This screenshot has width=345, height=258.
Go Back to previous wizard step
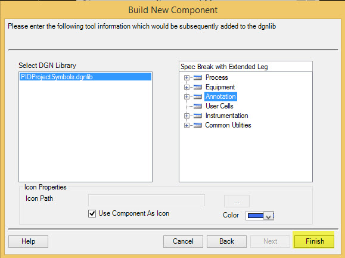pyautogui.click(x=226, y=241)
